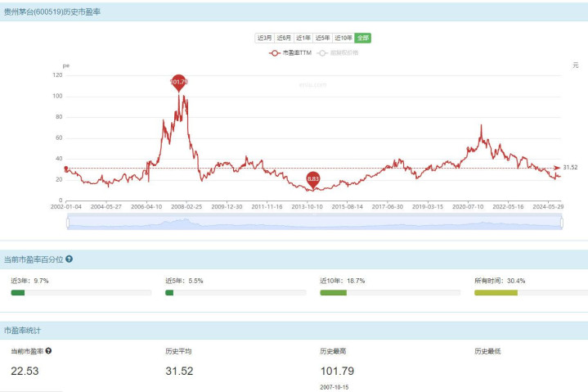Click the help icon beside 当前市盈率百分位
588x392 pixels.
(69, 259)
